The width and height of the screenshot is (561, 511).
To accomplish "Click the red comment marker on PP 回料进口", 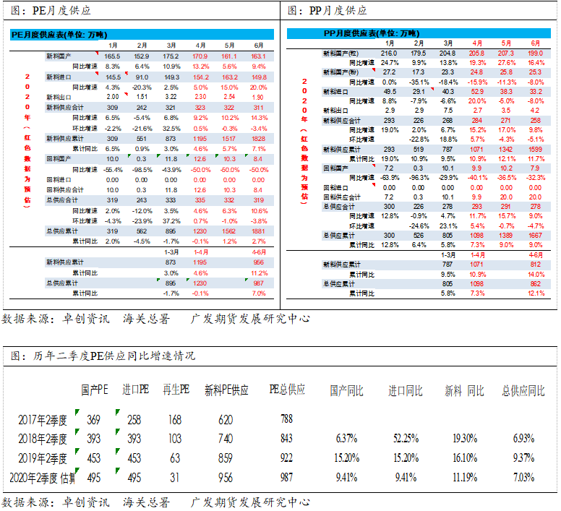I will point(374,185).
